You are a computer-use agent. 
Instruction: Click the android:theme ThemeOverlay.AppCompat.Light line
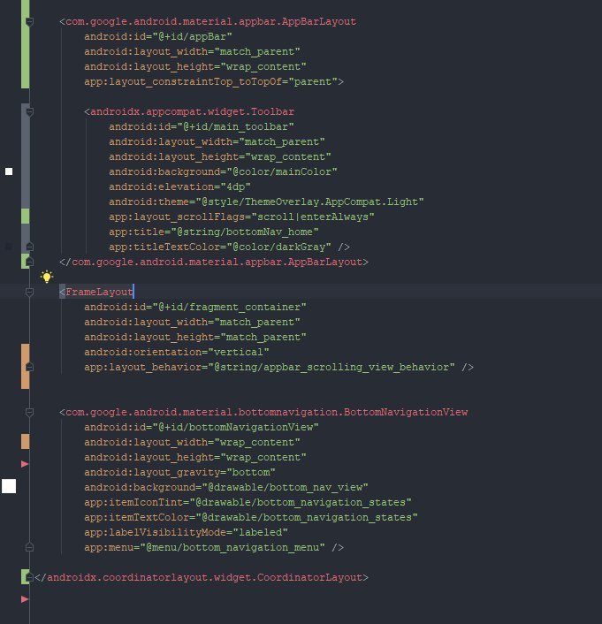[x=266, y=202]
